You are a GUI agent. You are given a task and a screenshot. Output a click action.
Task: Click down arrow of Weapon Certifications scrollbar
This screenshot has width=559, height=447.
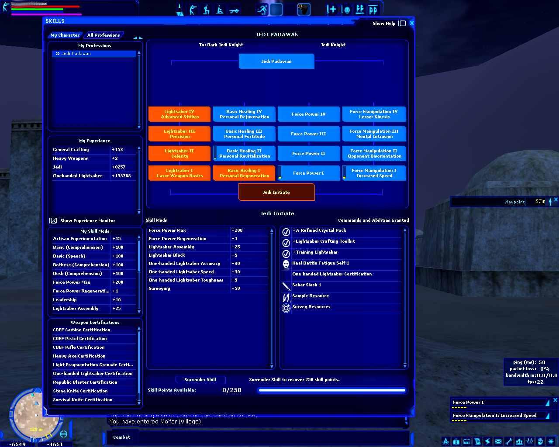[139, 403]
